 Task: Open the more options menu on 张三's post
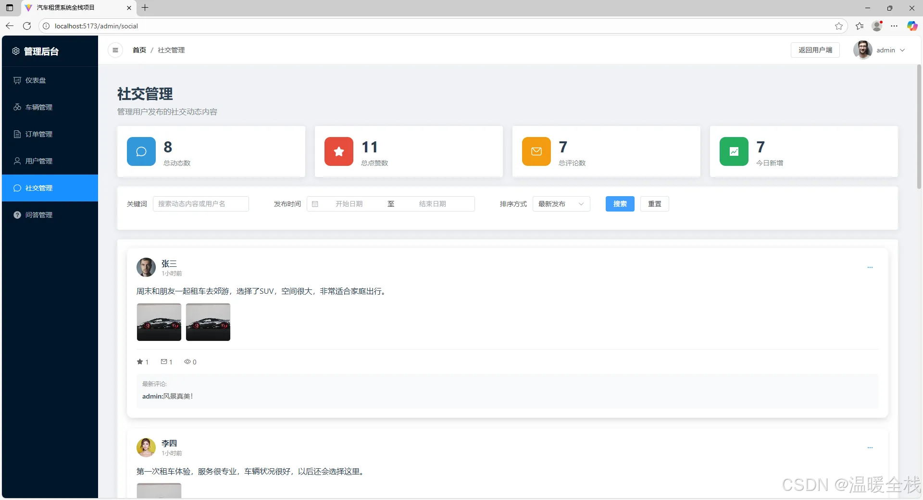[x=870, y=267]
